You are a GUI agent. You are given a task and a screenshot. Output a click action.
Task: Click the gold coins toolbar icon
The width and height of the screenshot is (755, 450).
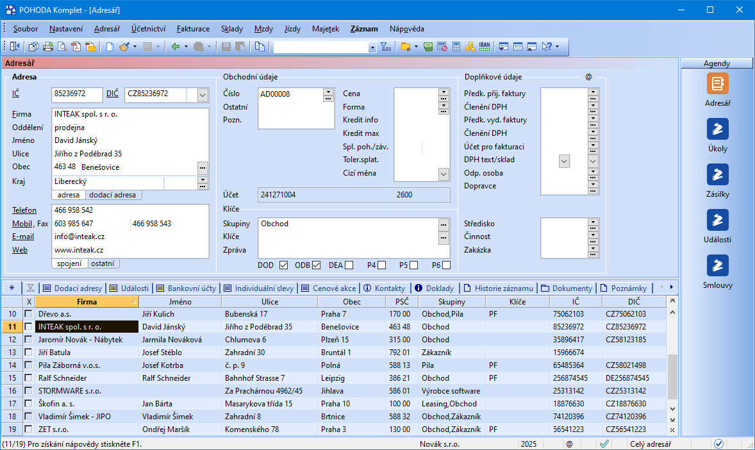click(x=470, y=47)
